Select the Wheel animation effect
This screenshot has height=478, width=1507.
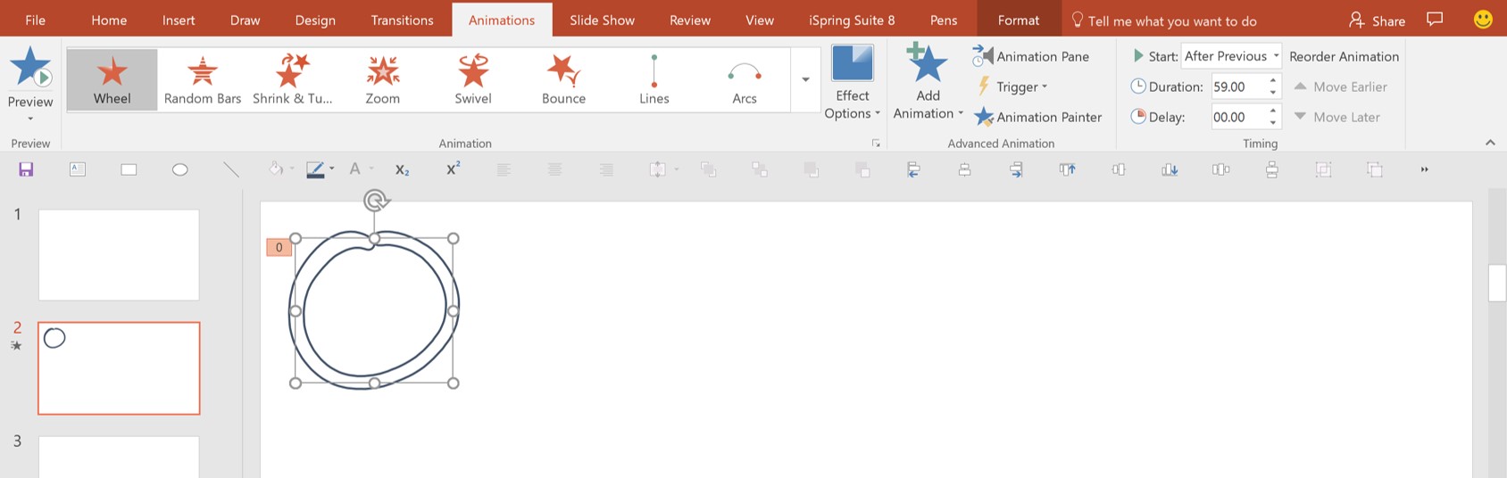pyautogui.click(x=112, y=80)
